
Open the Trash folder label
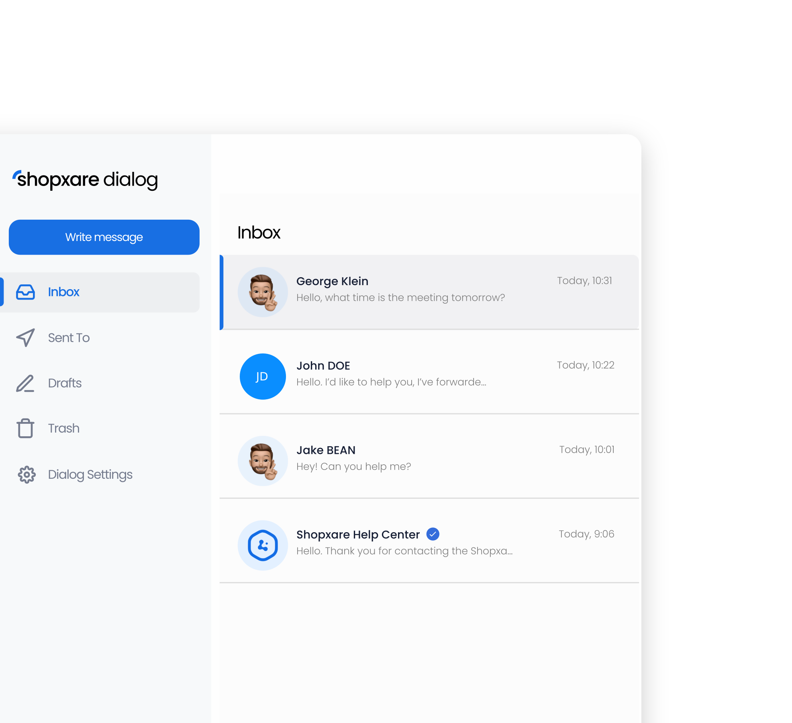(63, 428)
